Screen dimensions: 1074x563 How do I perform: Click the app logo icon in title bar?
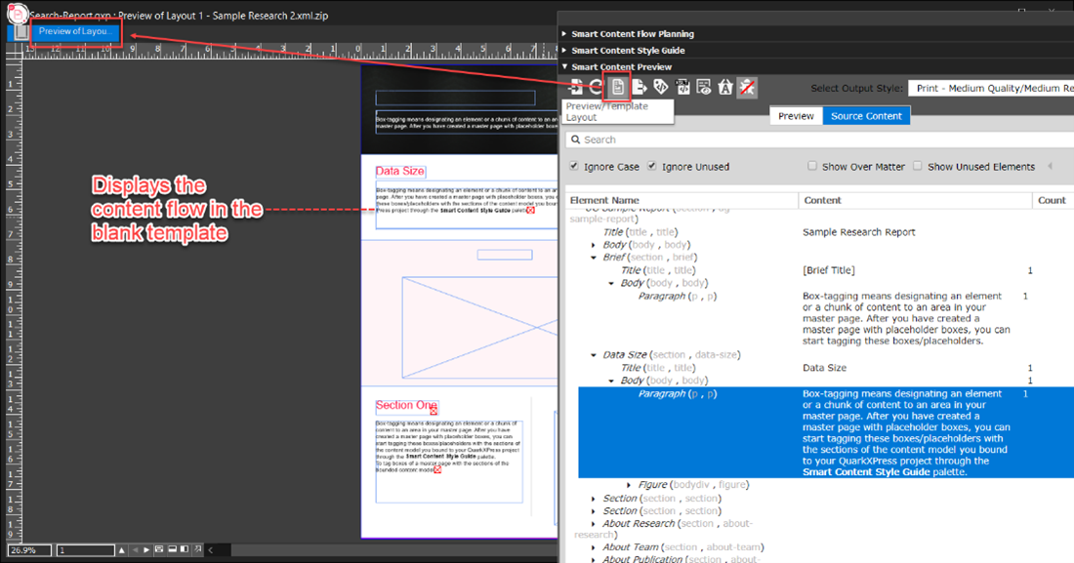pyautogui.click(x=18, y=14)
